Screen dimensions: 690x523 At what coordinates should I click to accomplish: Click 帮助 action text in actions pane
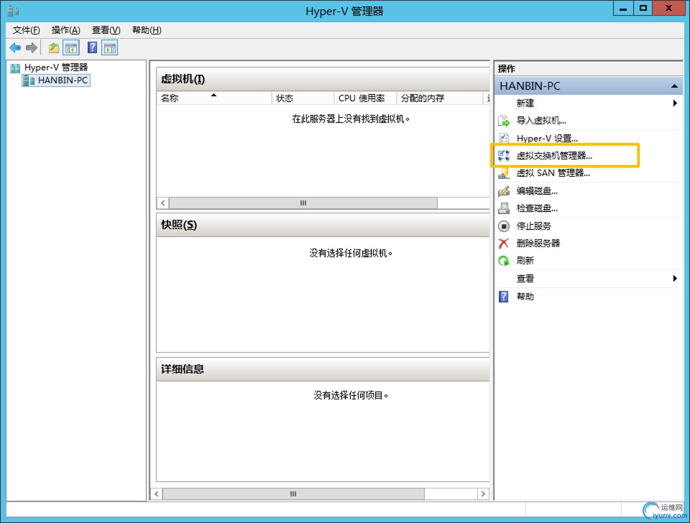coord(525,296)
